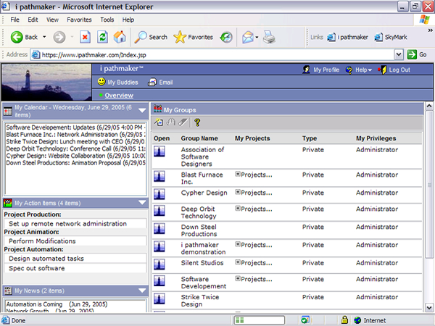This screenshot has width=435, height=326.
Task: Stop page loading with the red X icon
Action: (85, 37)
